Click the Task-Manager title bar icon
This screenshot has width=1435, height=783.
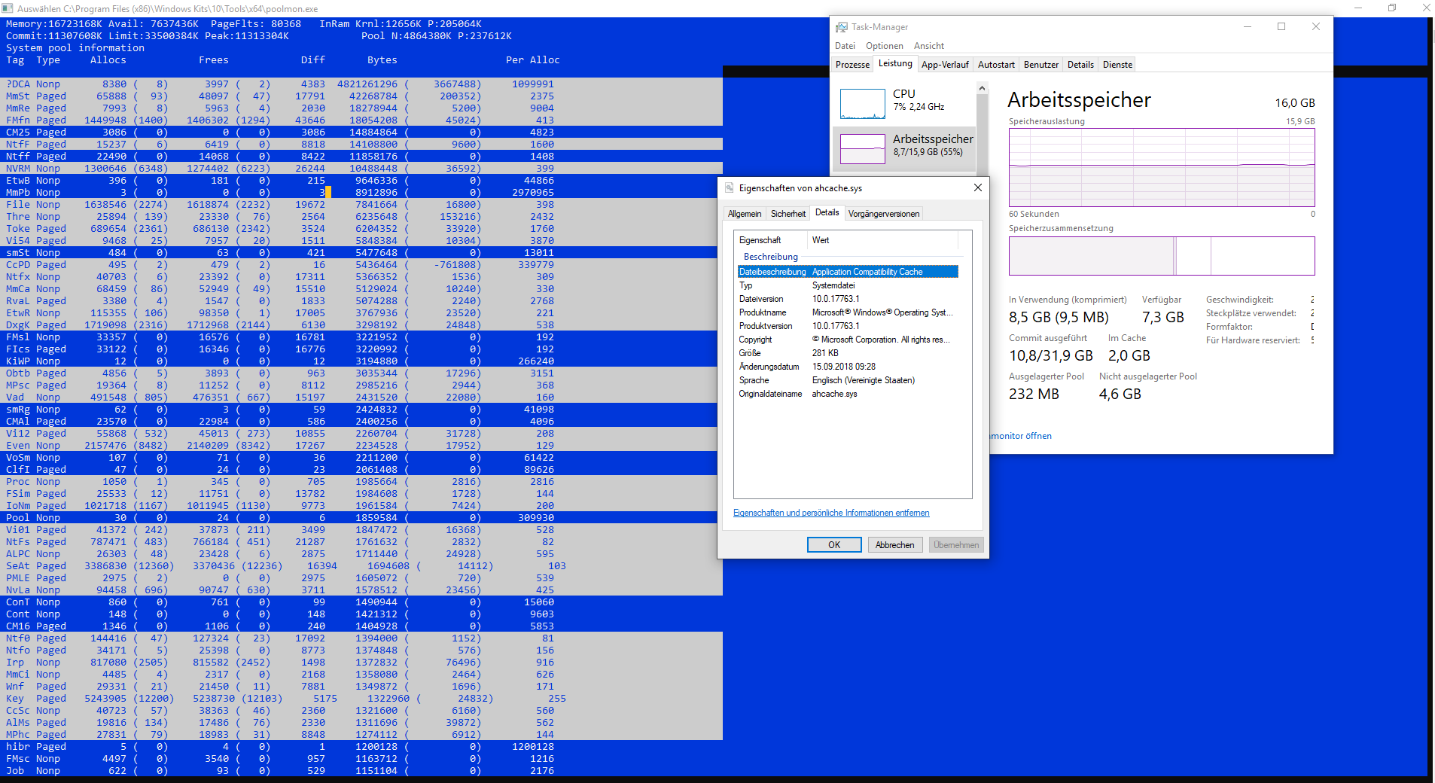[842, 27]
